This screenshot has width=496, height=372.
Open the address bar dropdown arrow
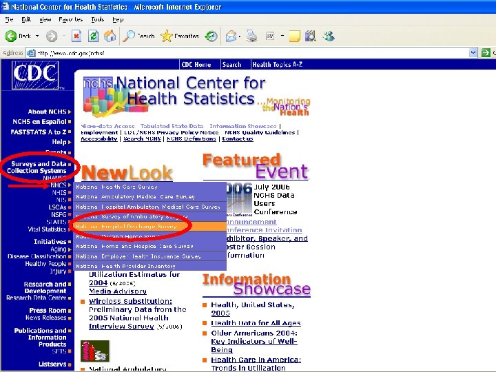473,53
